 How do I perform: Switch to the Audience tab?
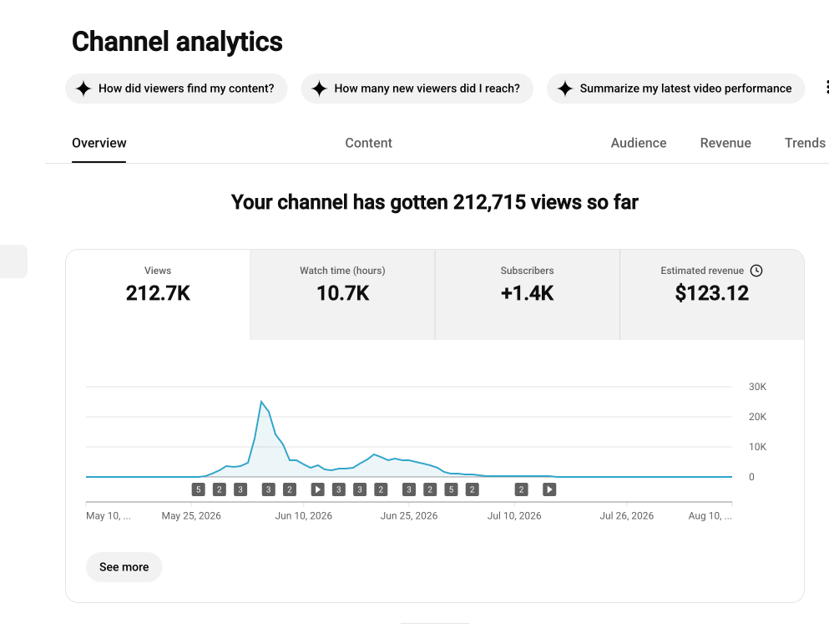coord(638,143)
